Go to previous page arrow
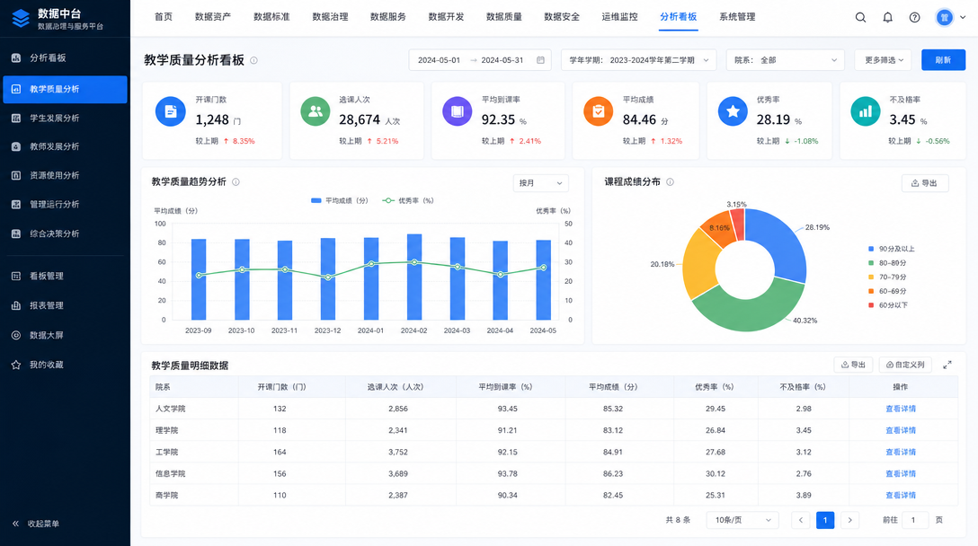 (801, 520)
